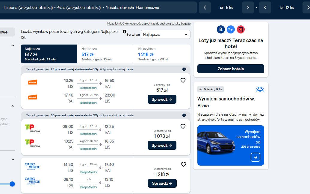Add the Cabo Verde Airlines flight to favorites
This screenshot has height=194, width=310.
click(184, 164)
